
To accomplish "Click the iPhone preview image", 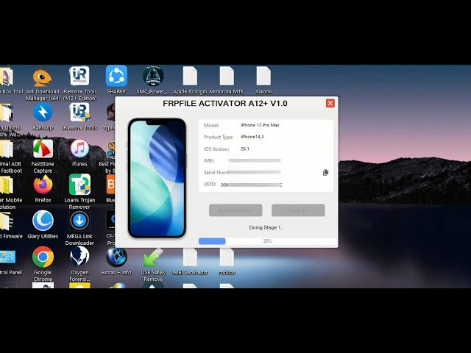I will point(157,178).
